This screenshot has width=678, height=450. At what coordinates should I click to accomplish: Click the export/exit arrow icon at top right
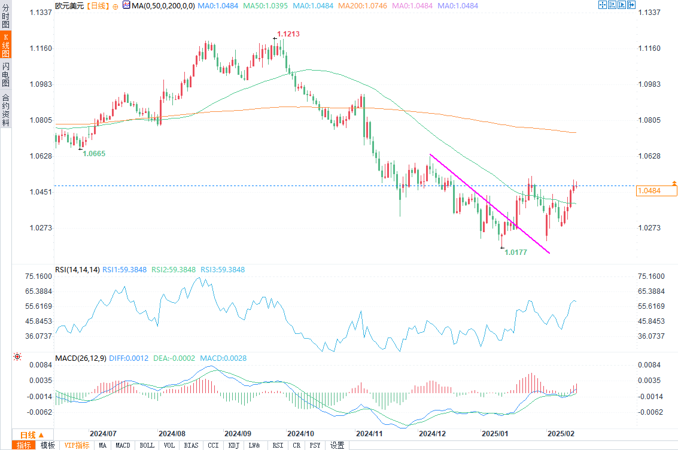[631, 5]
